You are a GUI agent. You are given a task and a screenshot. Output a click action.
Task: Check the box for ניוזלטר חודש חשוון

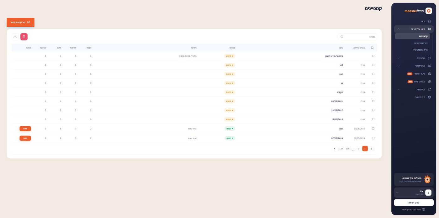coord(373,56)
